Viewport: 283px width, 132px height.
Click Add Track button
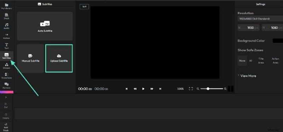point(6,127)
